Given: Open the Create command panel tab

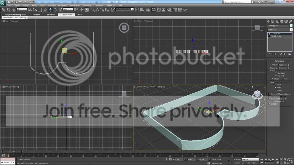Looking at the screenshot, I should tap(268, 21).
